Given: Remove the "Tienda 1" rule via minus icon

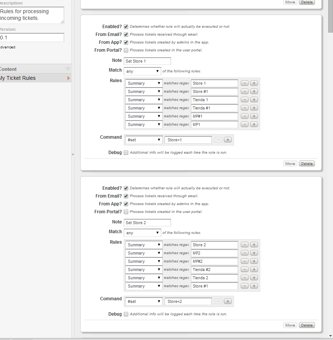Looking at the screenshot, I should (244, 99).
